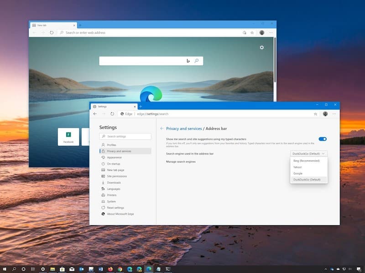Click the page settings gear on New tab
This screenshot has height=273, width=365.
[261, 47]
